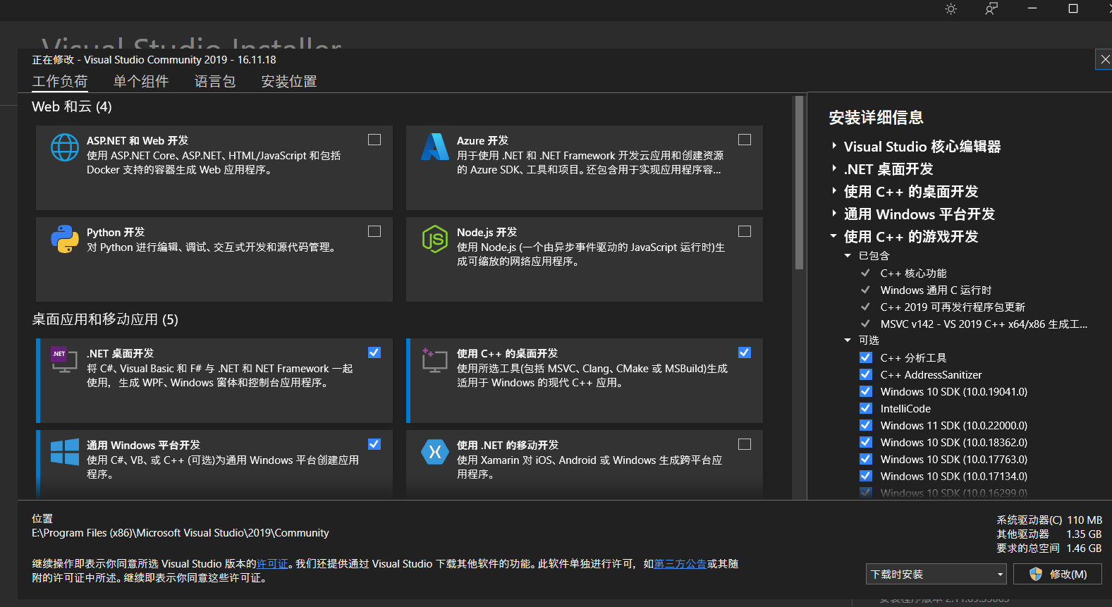Click C++ 2019 可再发行程序包更新 item
1112x607 pixels.
point(953,307)
